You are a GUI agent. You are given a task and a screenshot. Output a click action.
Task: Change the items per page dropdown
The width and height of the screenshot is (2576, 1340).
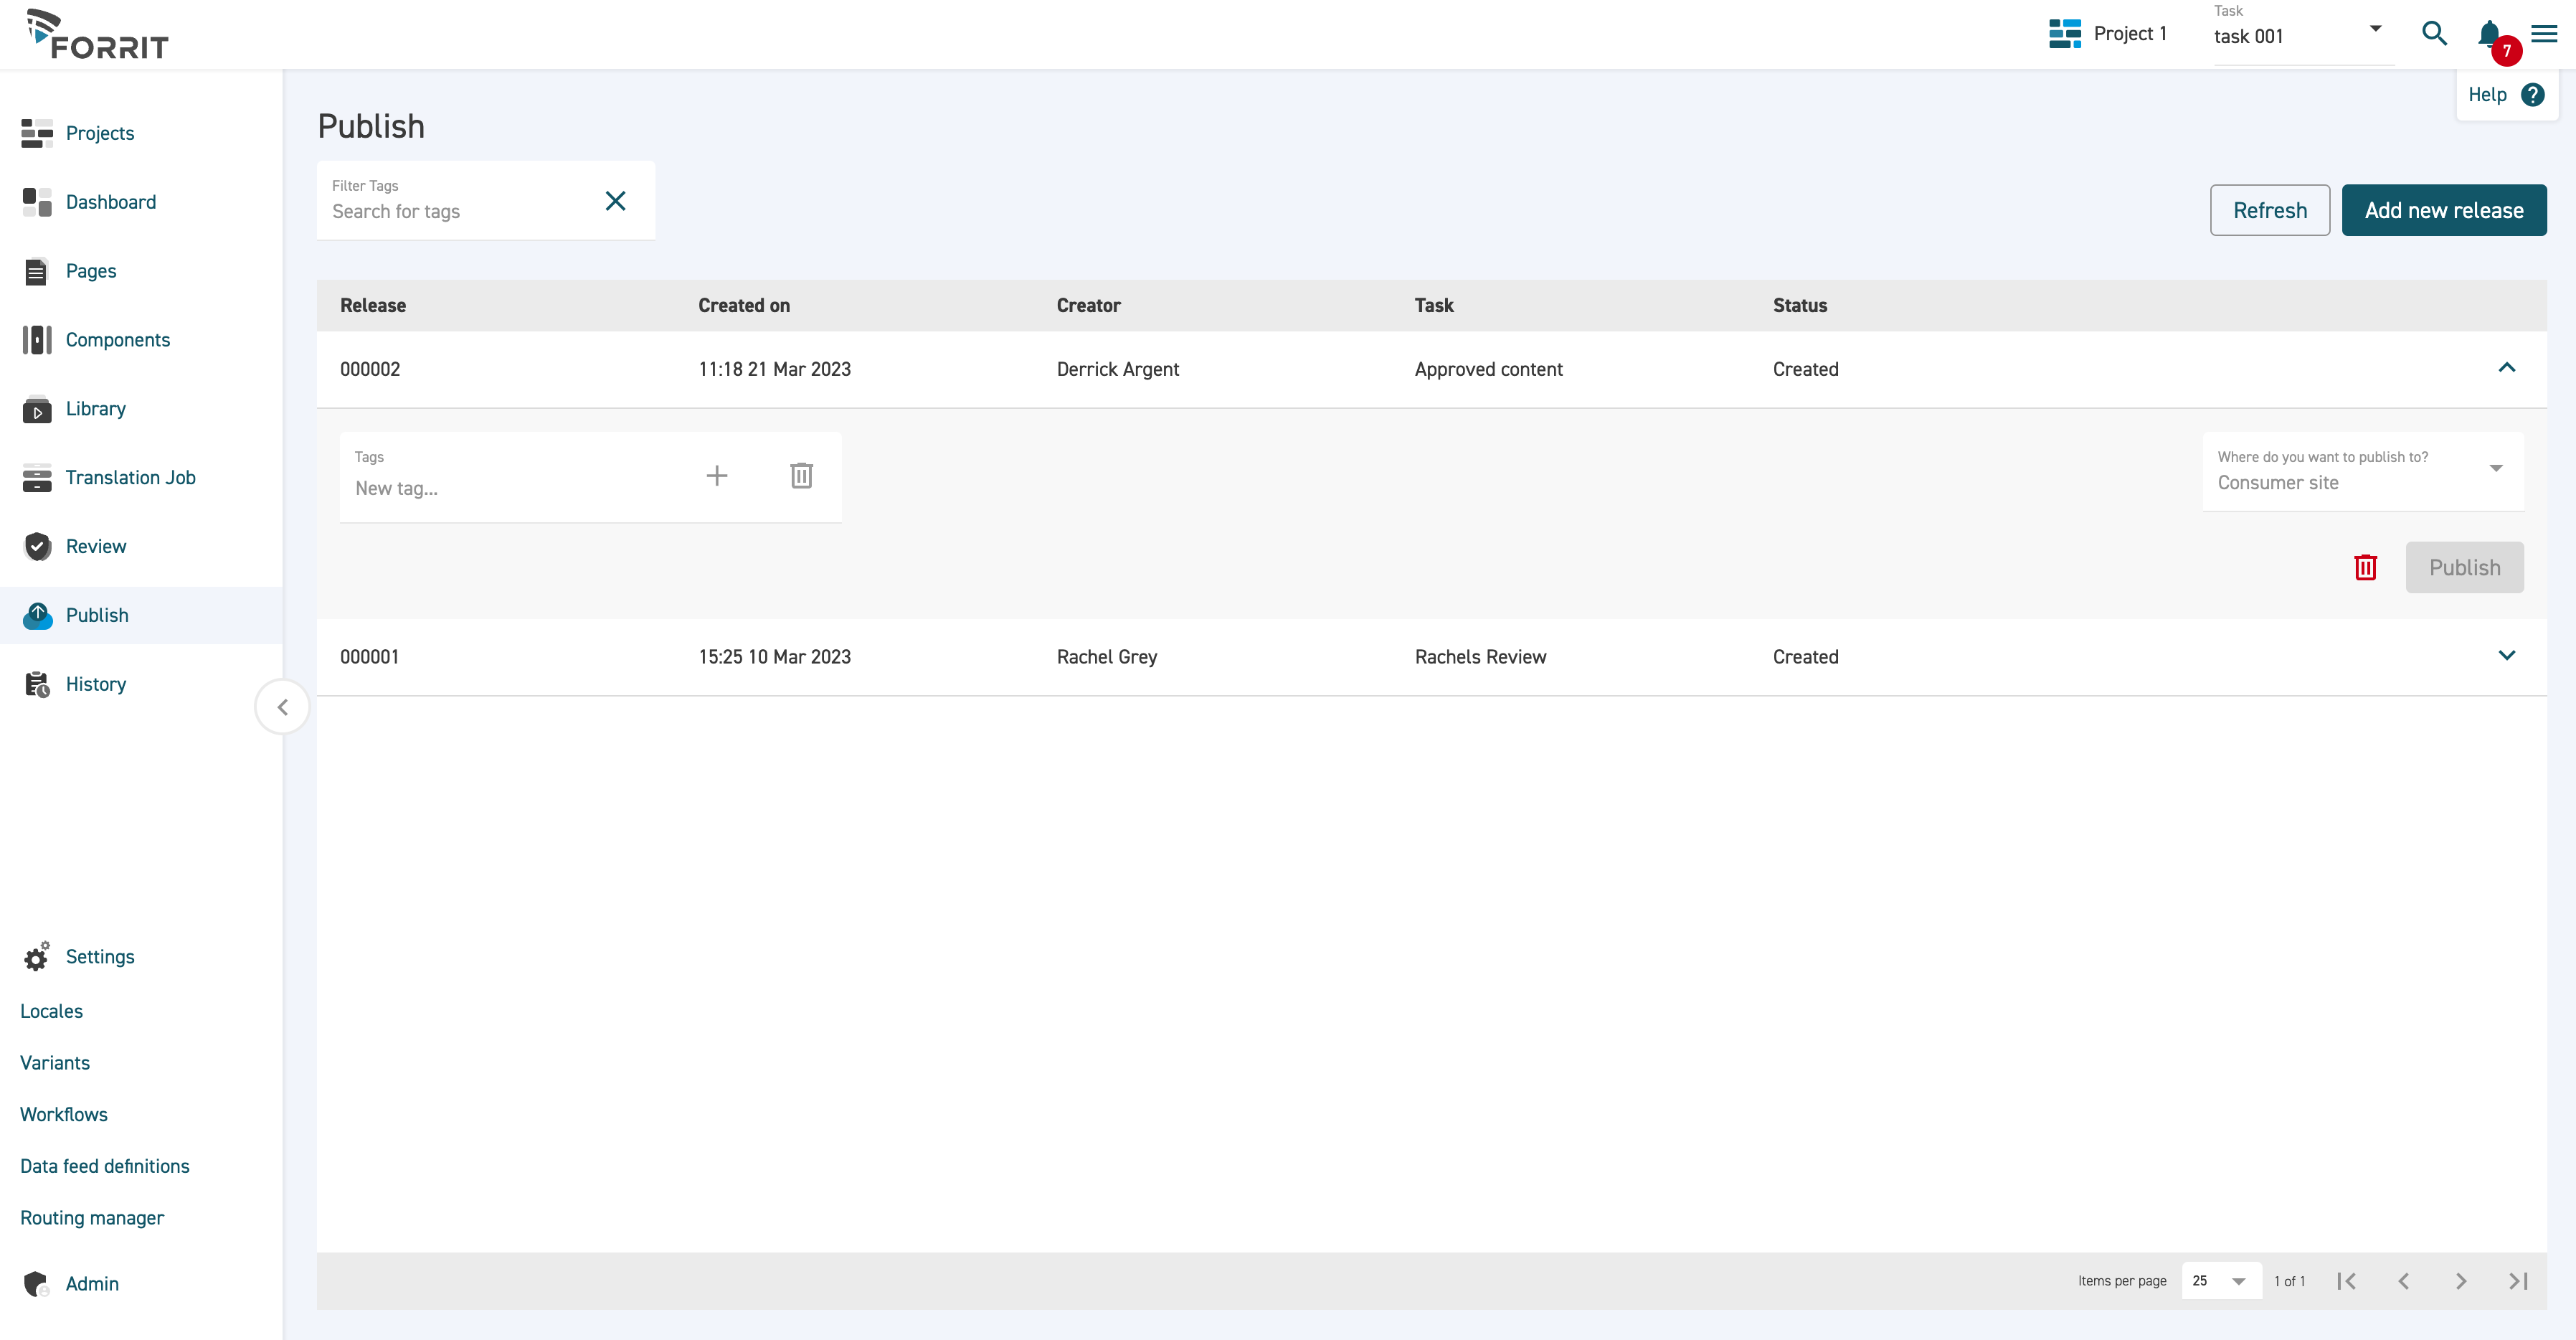(x=2221, y=1281)
